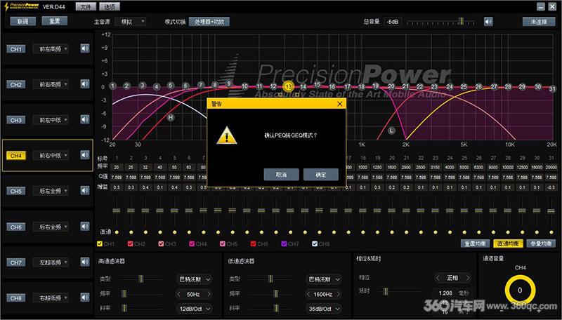Image resolution: width=562 pixels, height=320 pixels.
Task: Open CH1 前左高频 channel type dropdown
Action: pyautogui.click(x=51, y=48)
